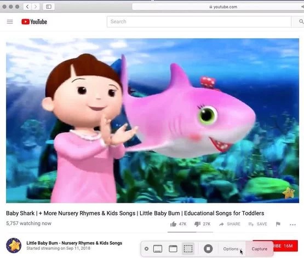Click the Capture button

coord(260,249)
